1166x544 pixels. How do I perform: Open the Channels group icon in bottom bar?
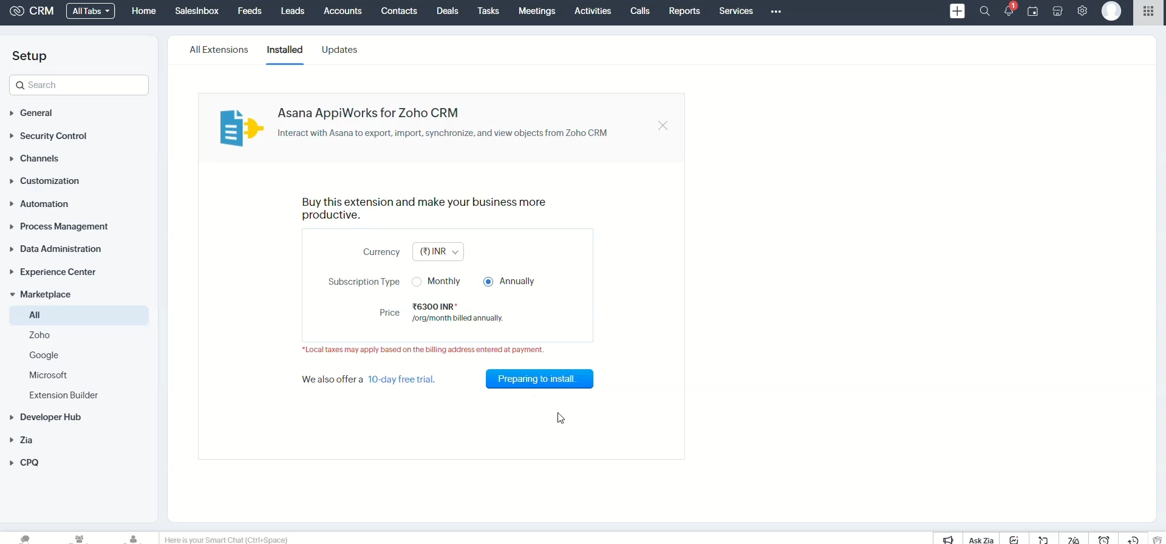click(x=79, y=539)
